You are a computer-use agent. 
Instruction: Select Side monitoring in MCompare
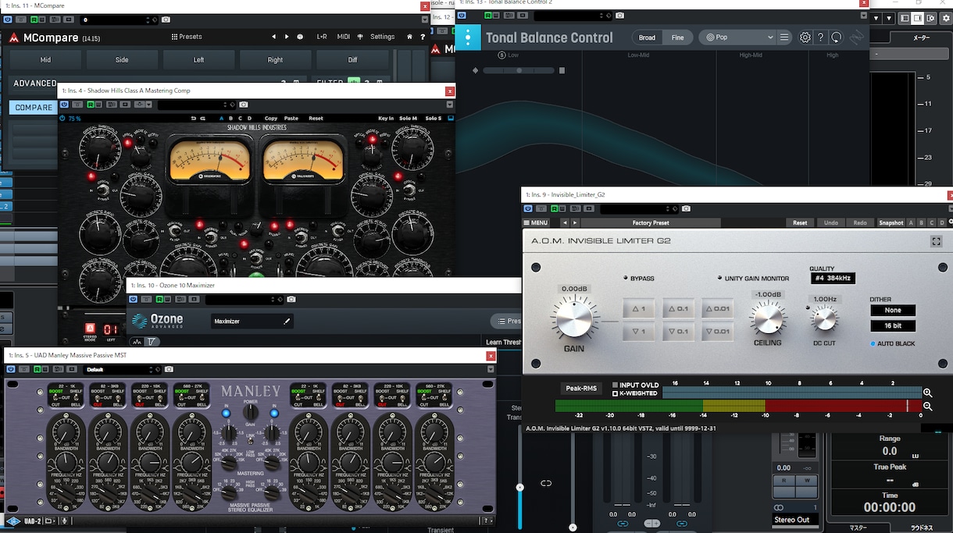[122, 59]
